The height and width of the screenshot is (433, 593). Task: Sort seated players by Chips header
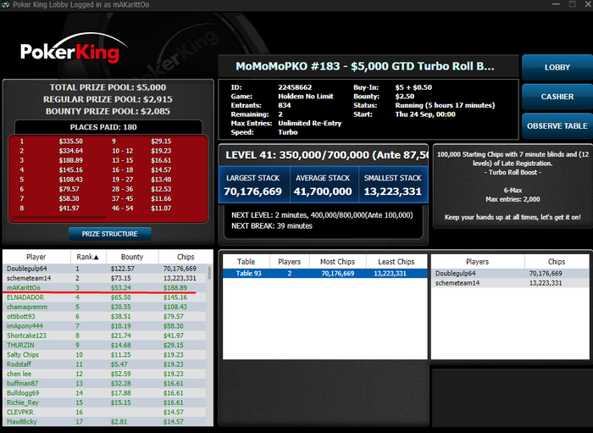click(557, 262)
